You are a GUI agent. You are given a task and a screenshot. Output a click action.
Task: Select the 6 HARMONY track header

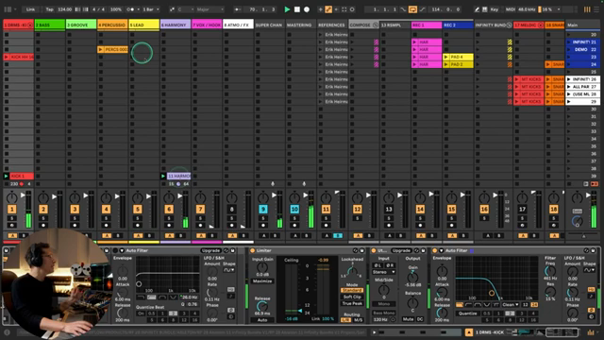(176, 25)
